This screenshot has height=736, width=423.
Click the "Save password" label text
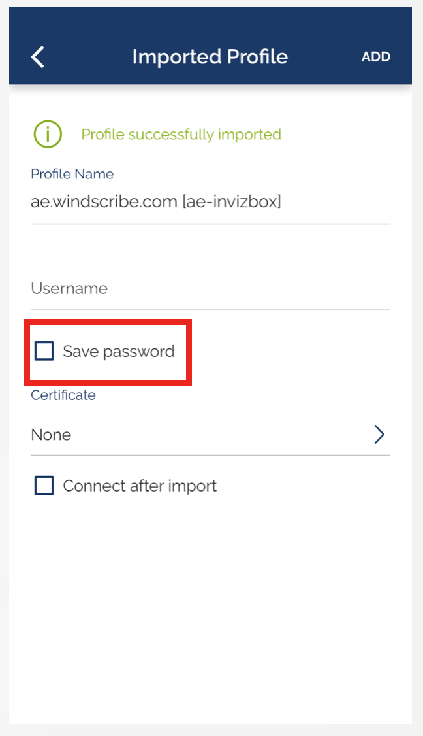pos(119,351)
